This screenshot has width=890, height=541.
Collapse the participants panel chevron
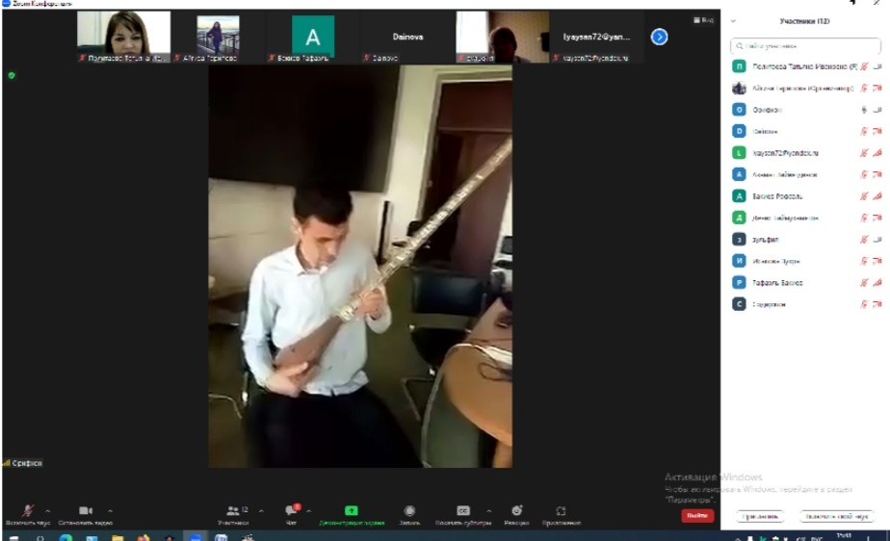(733, 21)
